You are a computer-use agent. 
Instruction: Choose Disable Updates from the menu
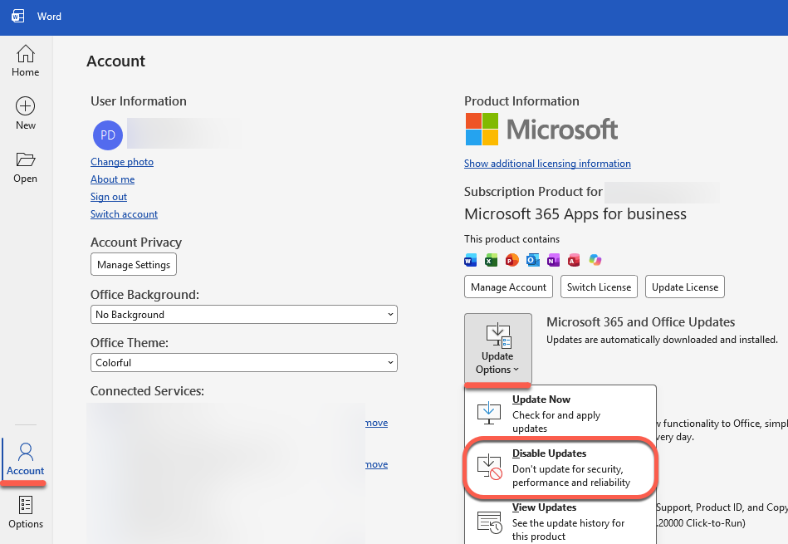560,468
